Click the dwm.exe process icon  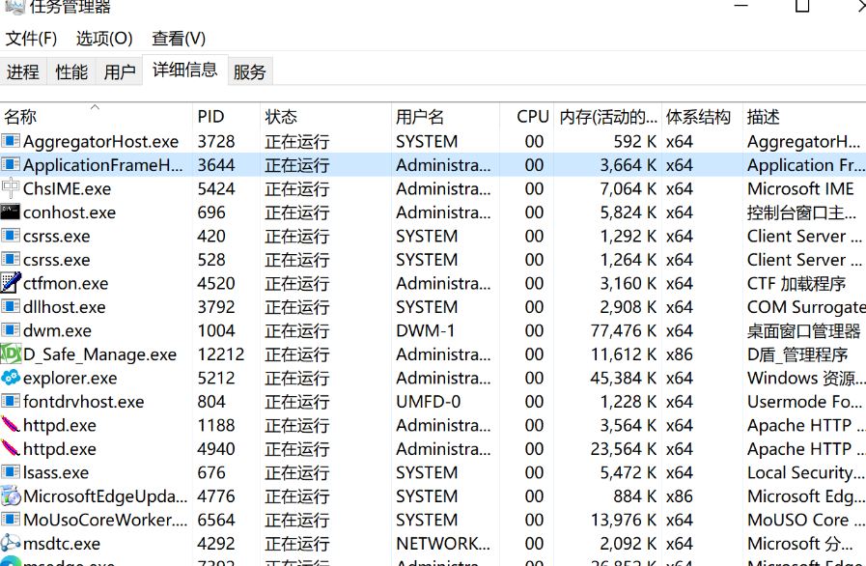click(11, 330)
